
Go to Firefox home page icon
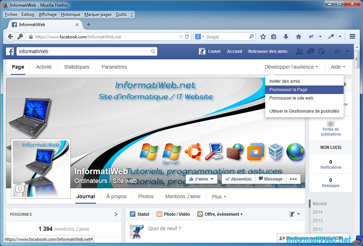point(299,37)
